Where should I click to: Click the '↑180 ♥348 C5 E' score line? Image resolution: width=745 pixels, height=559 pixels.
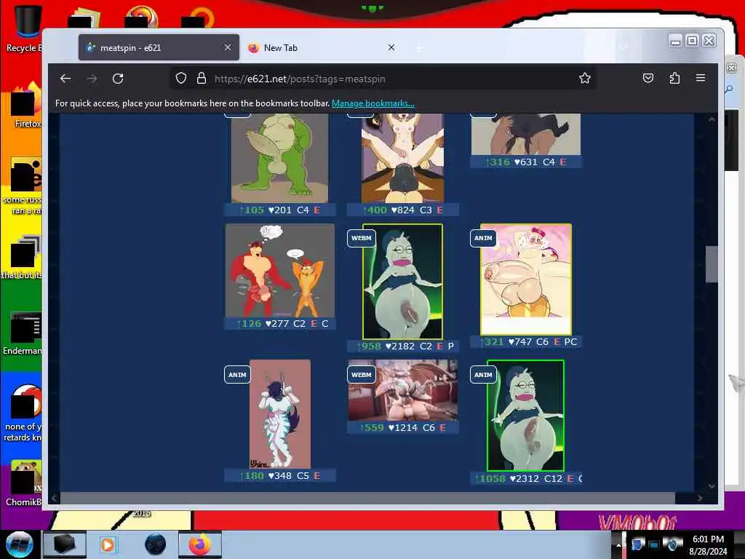pos(280,476)
